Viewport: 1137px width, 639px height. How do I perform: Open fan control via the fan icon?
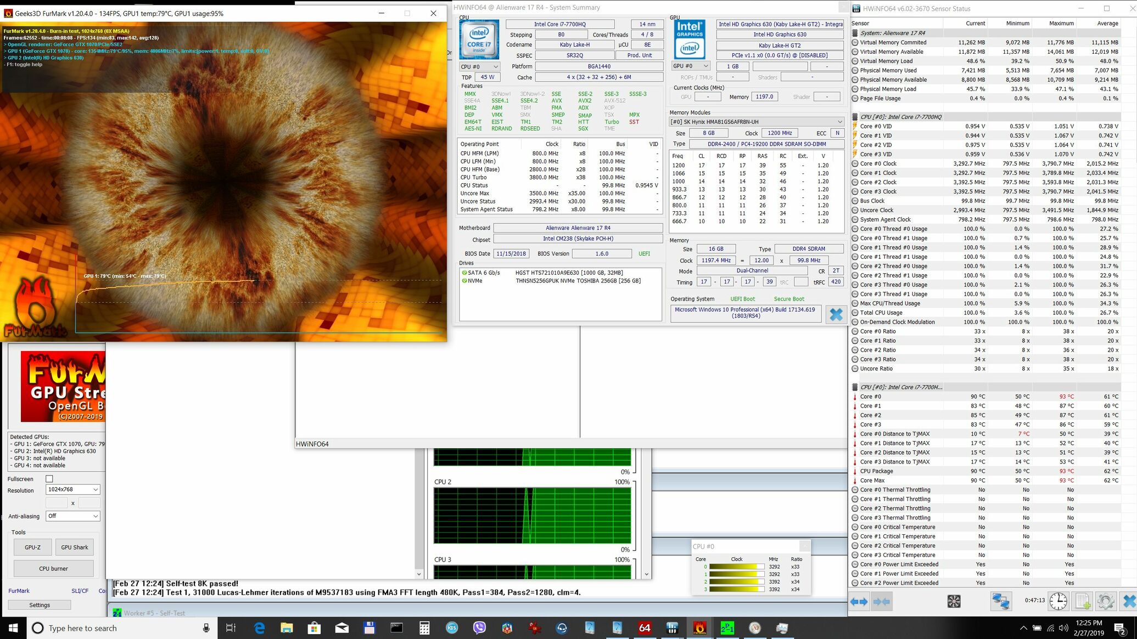coord(954,602)
